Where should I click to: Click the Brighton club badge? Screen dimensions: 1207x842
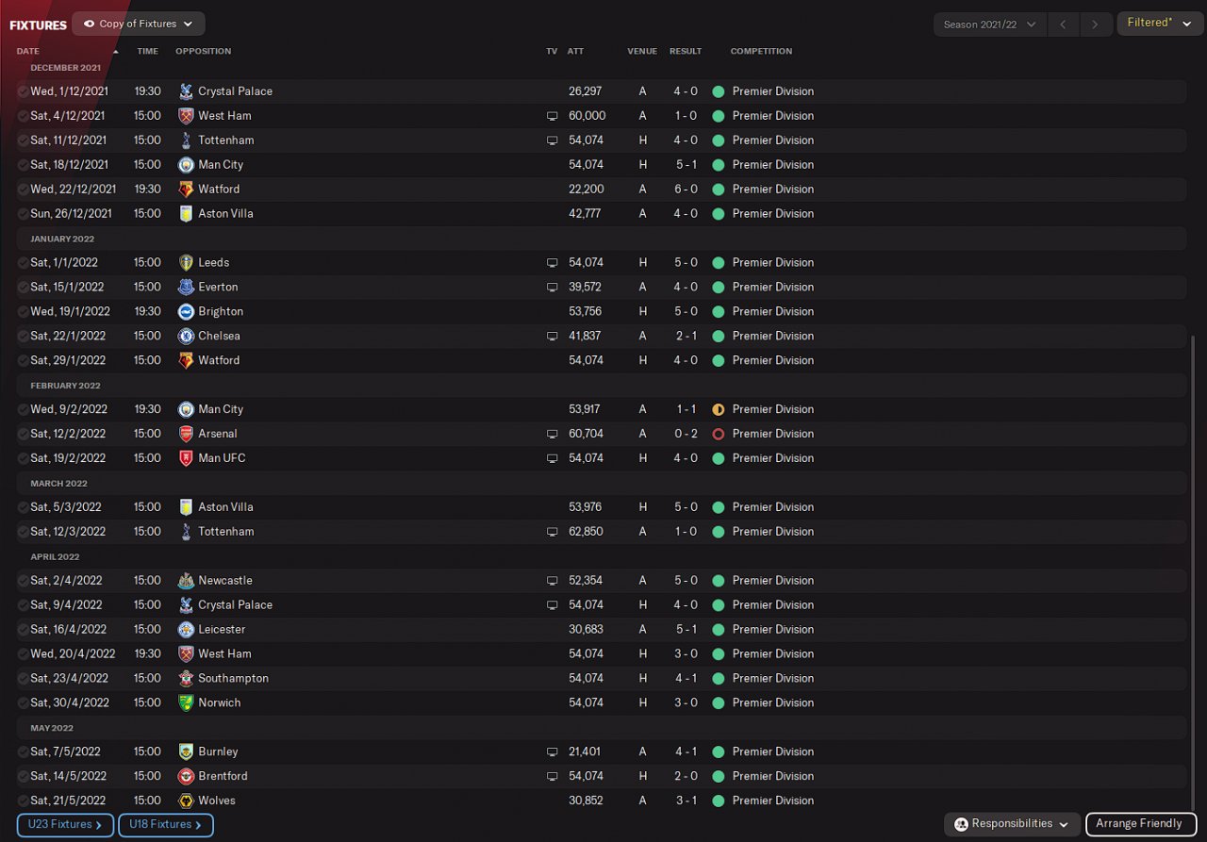tap(186, 312)
